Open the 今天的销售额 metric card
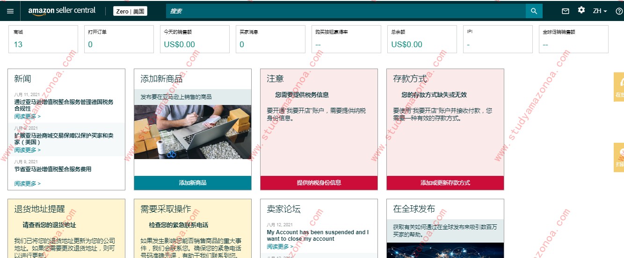Viewport: 624px width, 258px height. click(195, 39)
